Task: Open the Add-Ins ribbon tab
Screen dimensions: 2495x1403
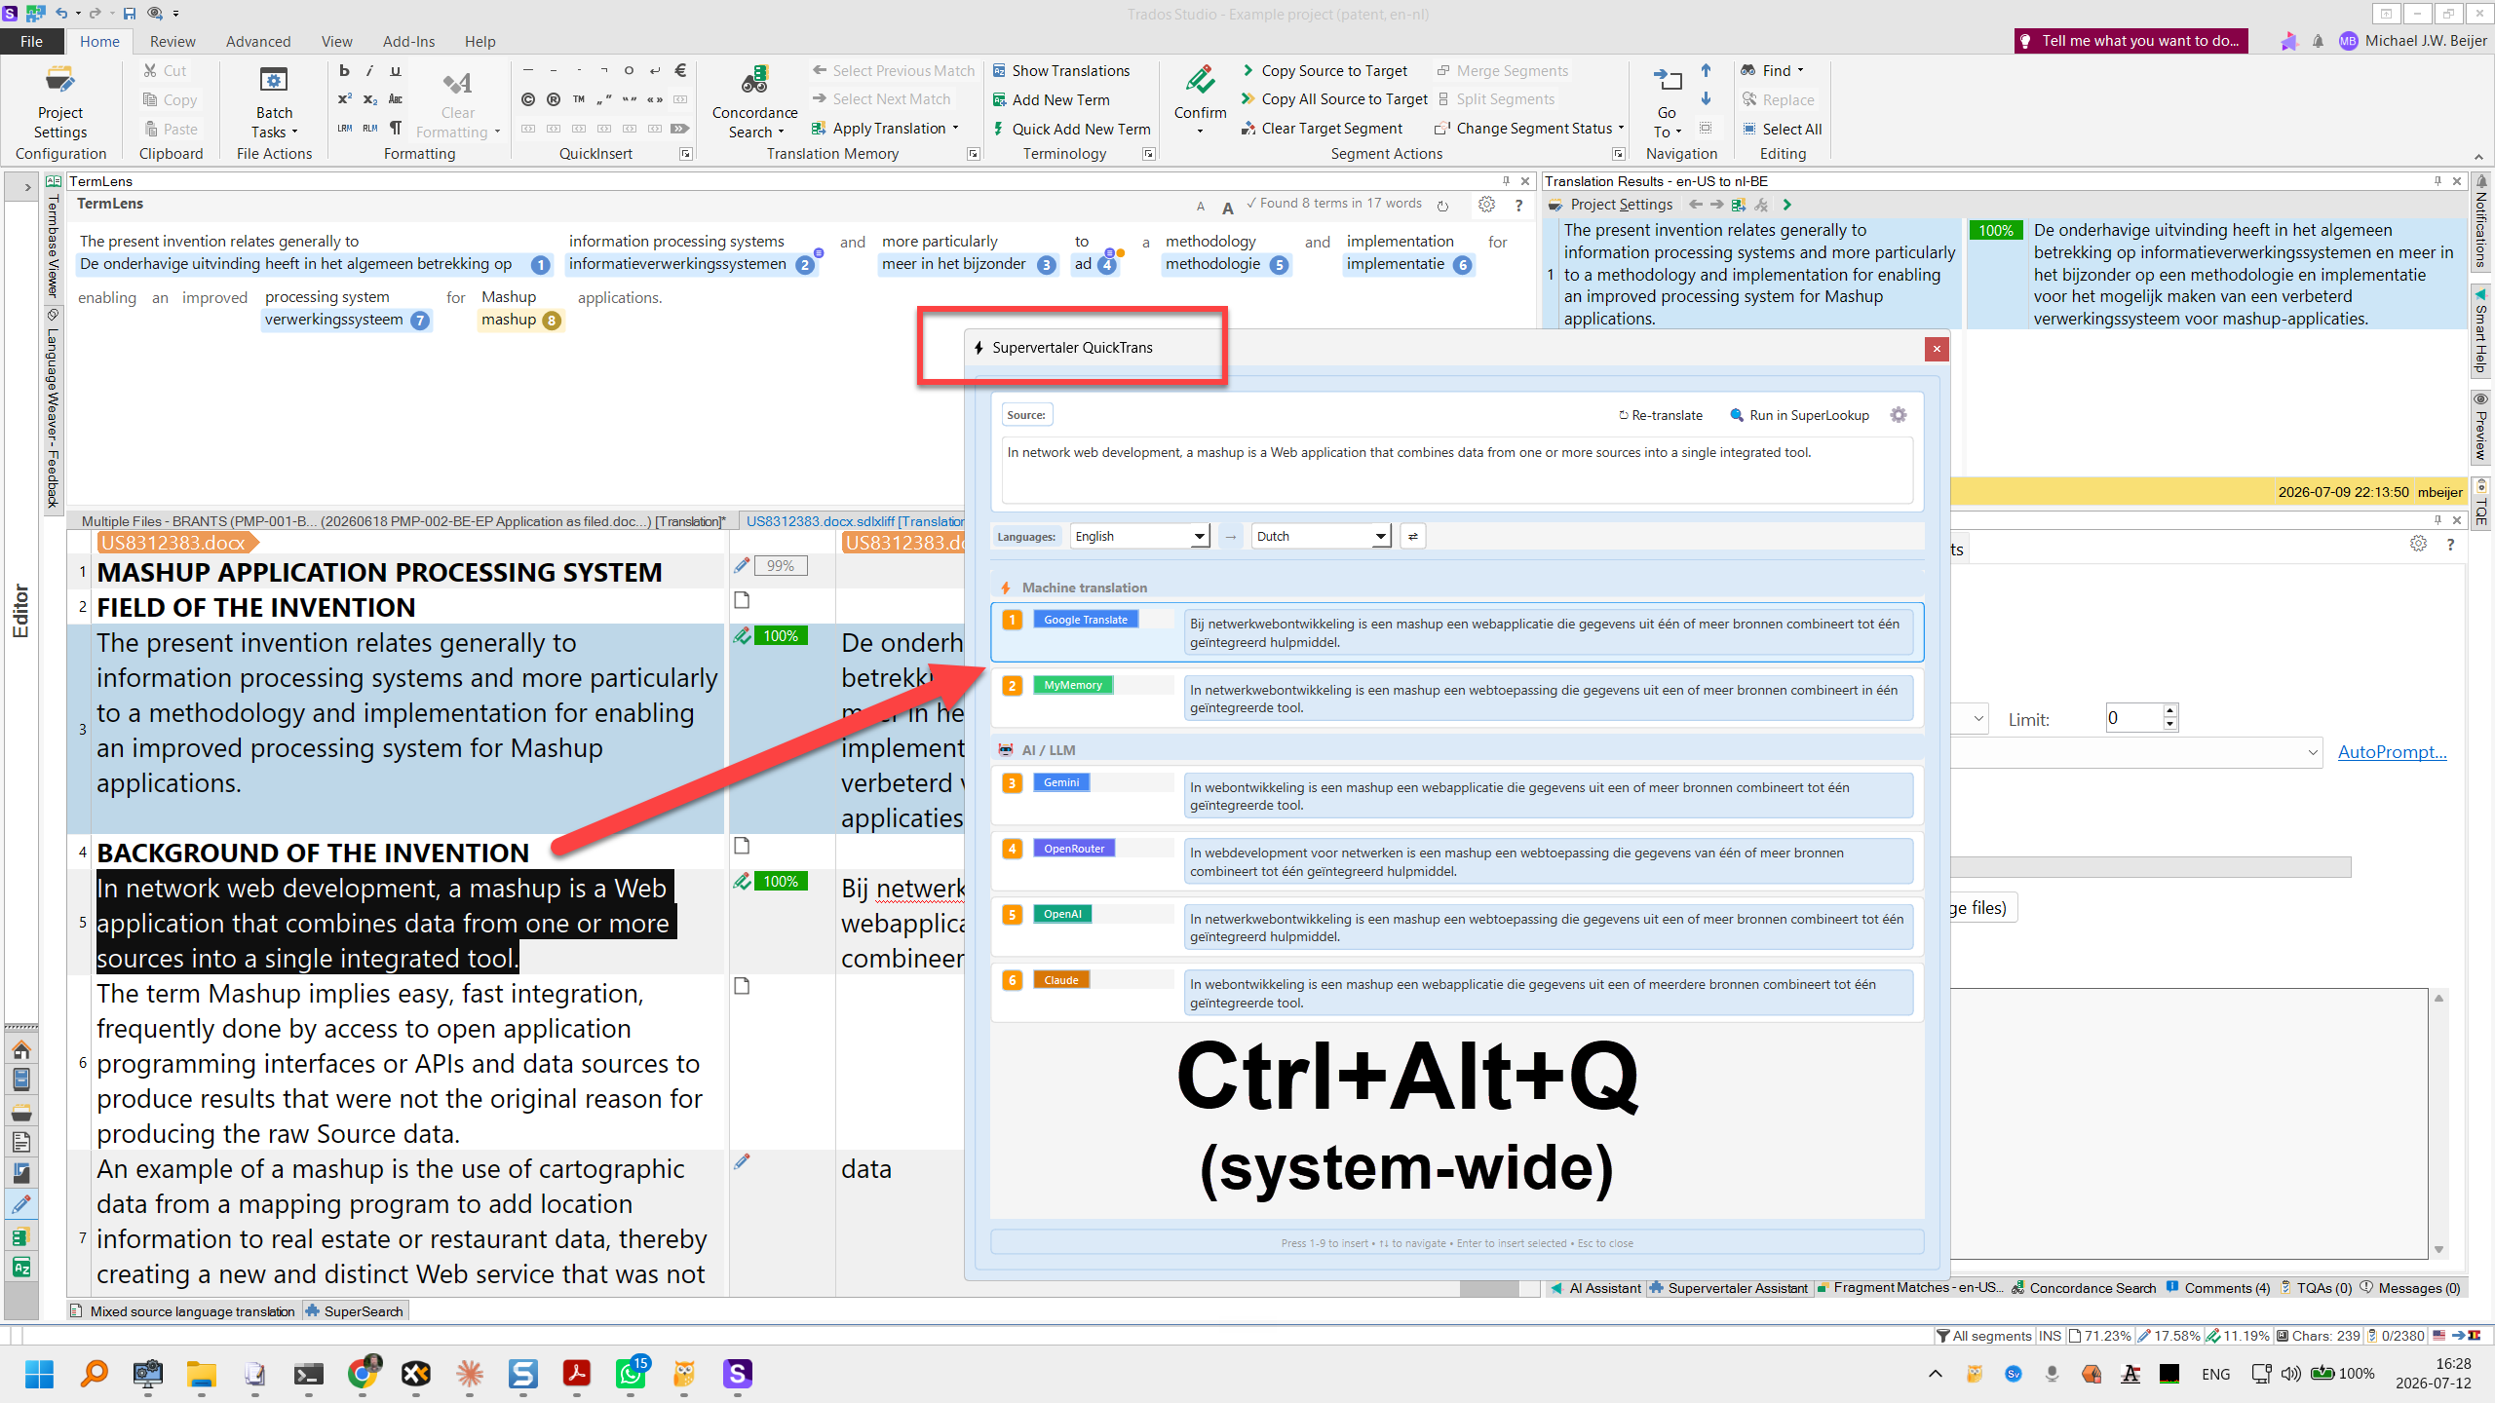Action: coord(408,41)
